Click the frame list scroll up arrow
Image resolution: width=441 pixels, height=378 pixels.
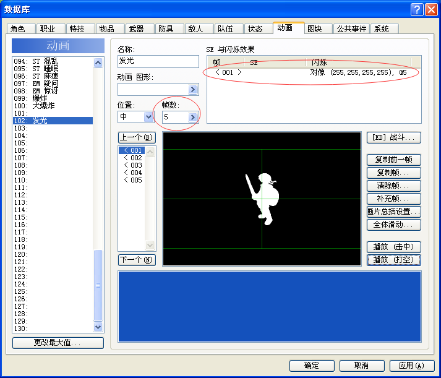[150, 152]
